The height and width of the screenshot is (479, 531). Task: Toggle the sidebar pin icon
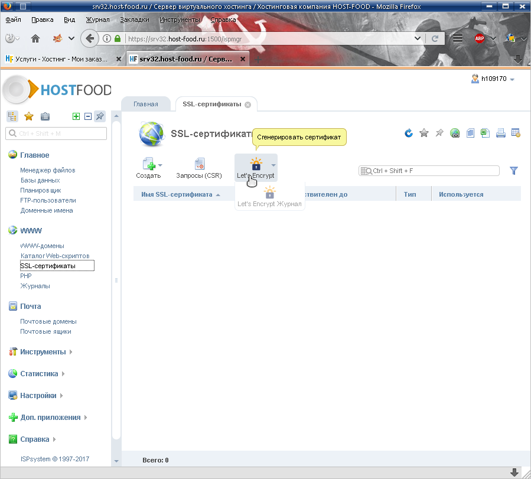100,116
